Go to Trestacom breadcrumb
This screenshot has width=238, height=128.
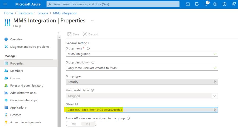point(25,13)
